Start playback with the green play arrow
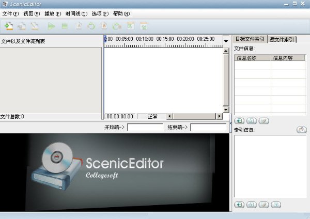 click(x=51, y=26)
